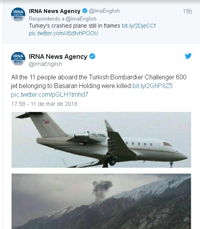Click @IrnaEnglish handle under the main tweet name
This screenshot has height=229, width=200.
pyautogui.click(x=45, y=64)
